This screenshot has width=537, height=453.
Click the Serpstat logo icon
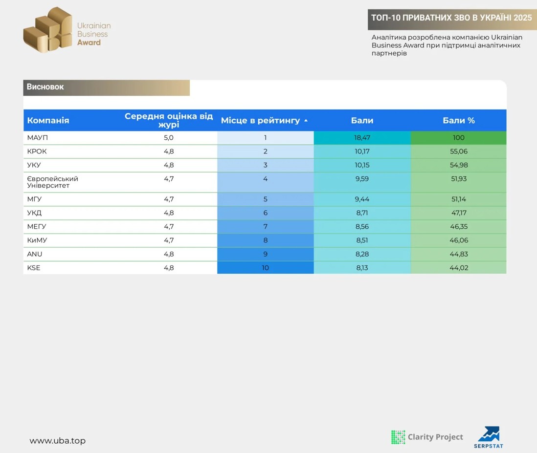(488, 434)
